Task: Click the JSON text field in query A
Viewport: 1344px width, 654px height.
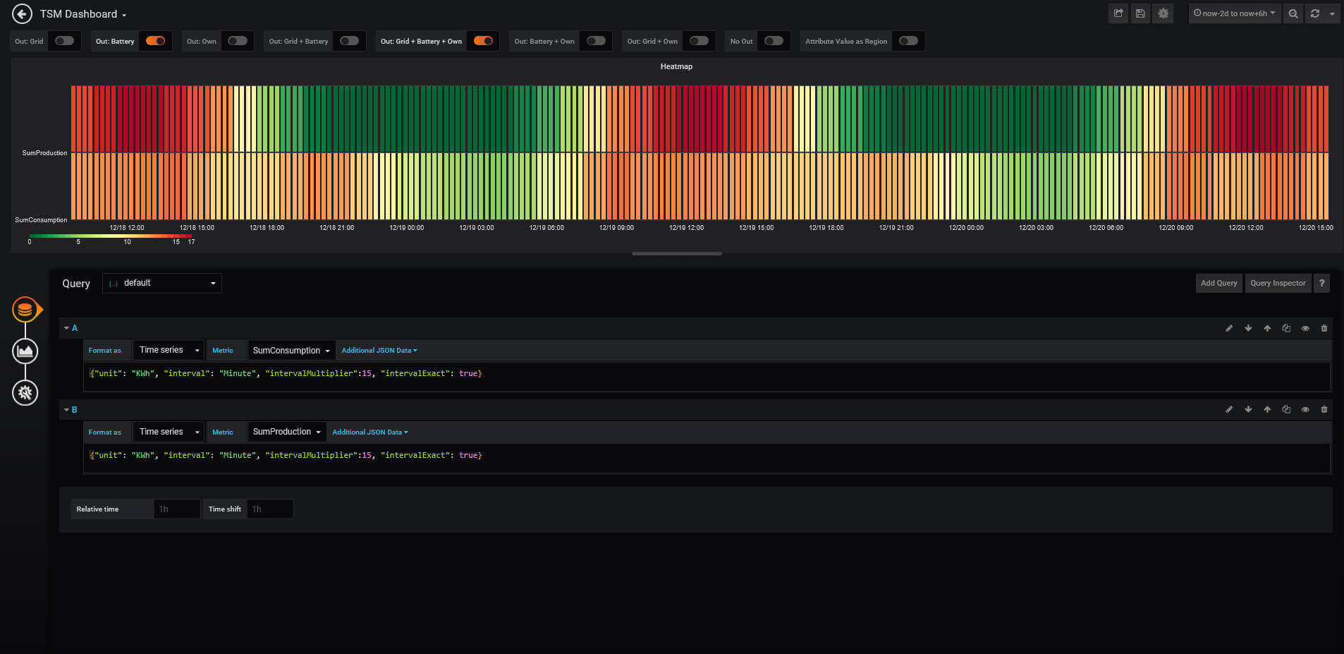Action: click(x=707, y=377)
